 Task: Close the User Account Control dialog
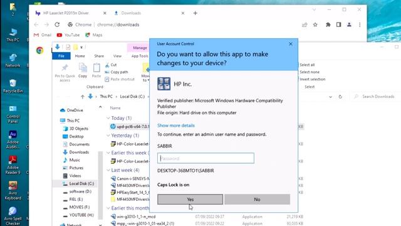coord(291,44)
